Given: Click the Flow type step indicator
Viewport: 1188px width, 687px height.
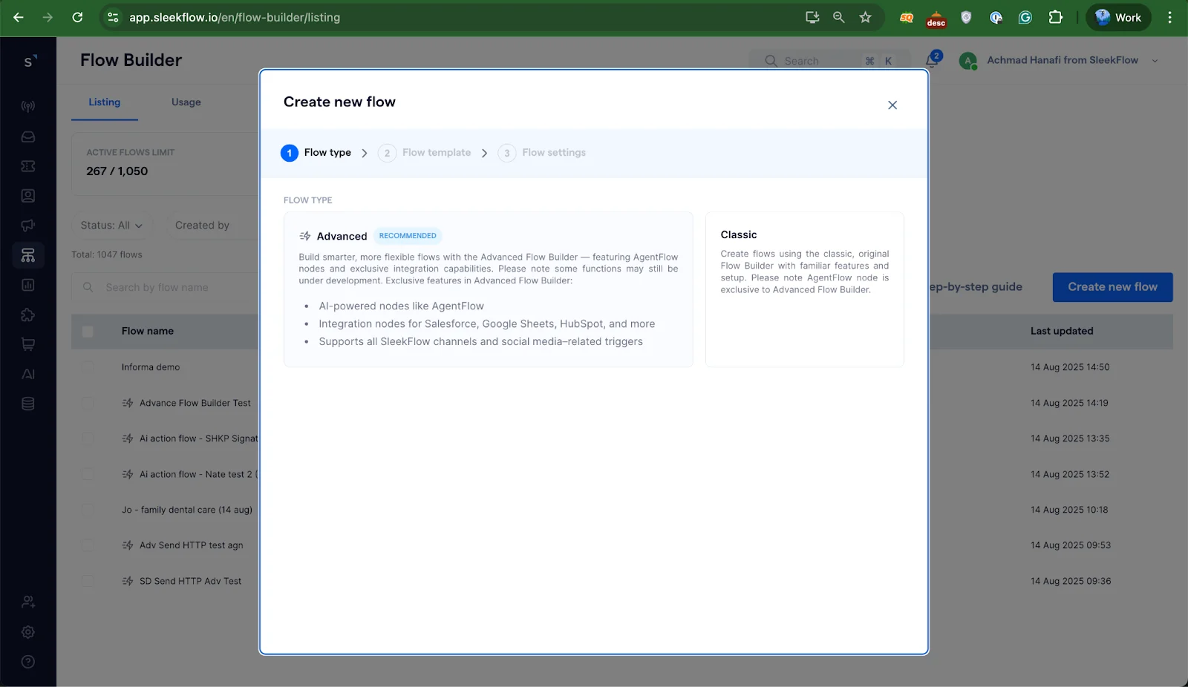Looking at the screenshot, I should [x=316, y=153].
